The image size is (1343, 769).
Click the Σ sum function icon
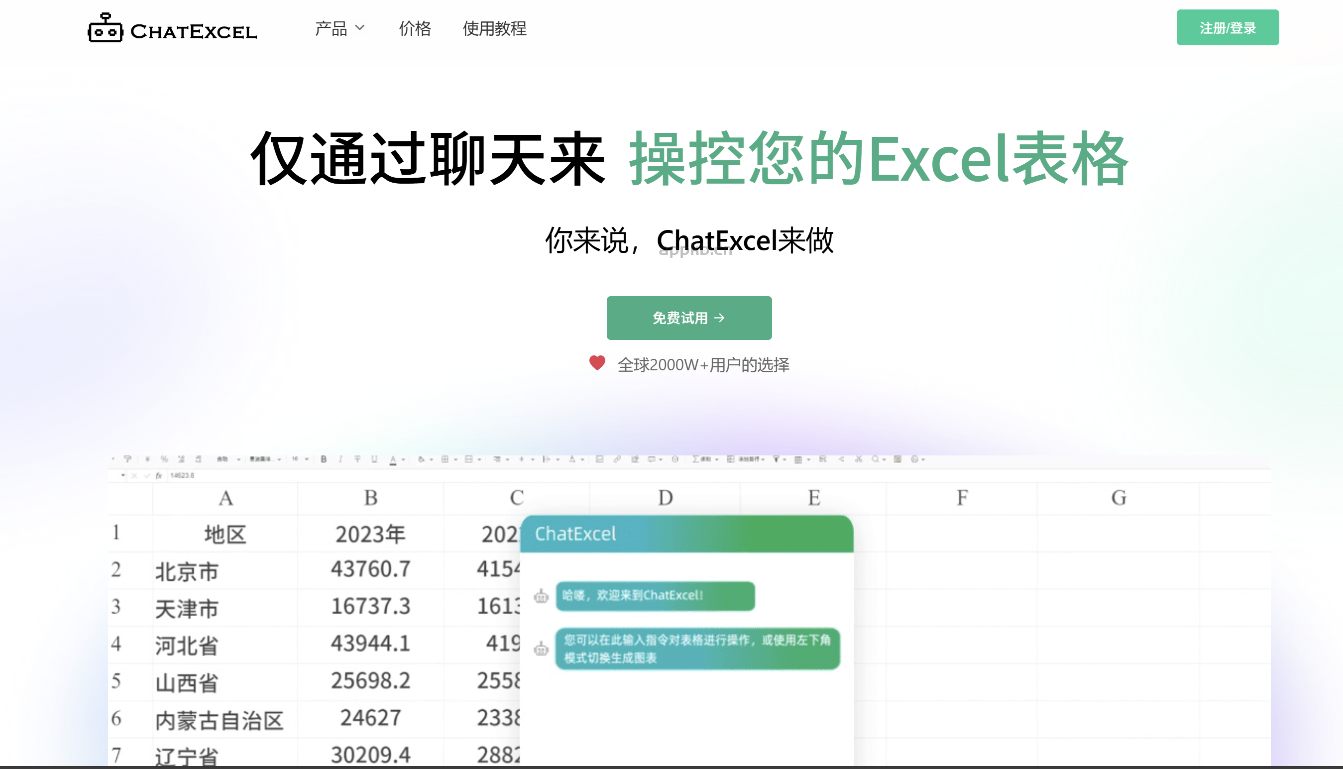click(696, 459)
